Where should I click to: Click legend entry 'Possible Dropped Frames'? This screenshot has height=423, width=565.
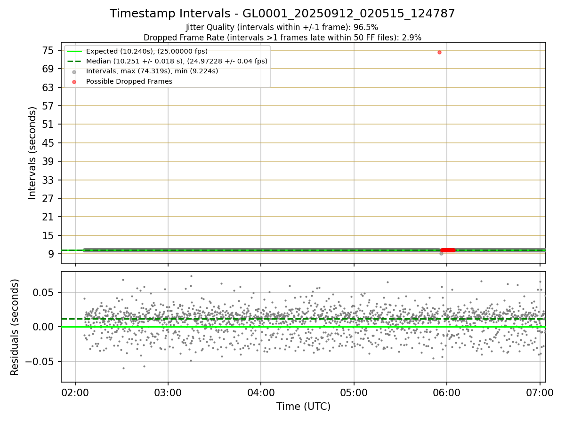[129, 81]
